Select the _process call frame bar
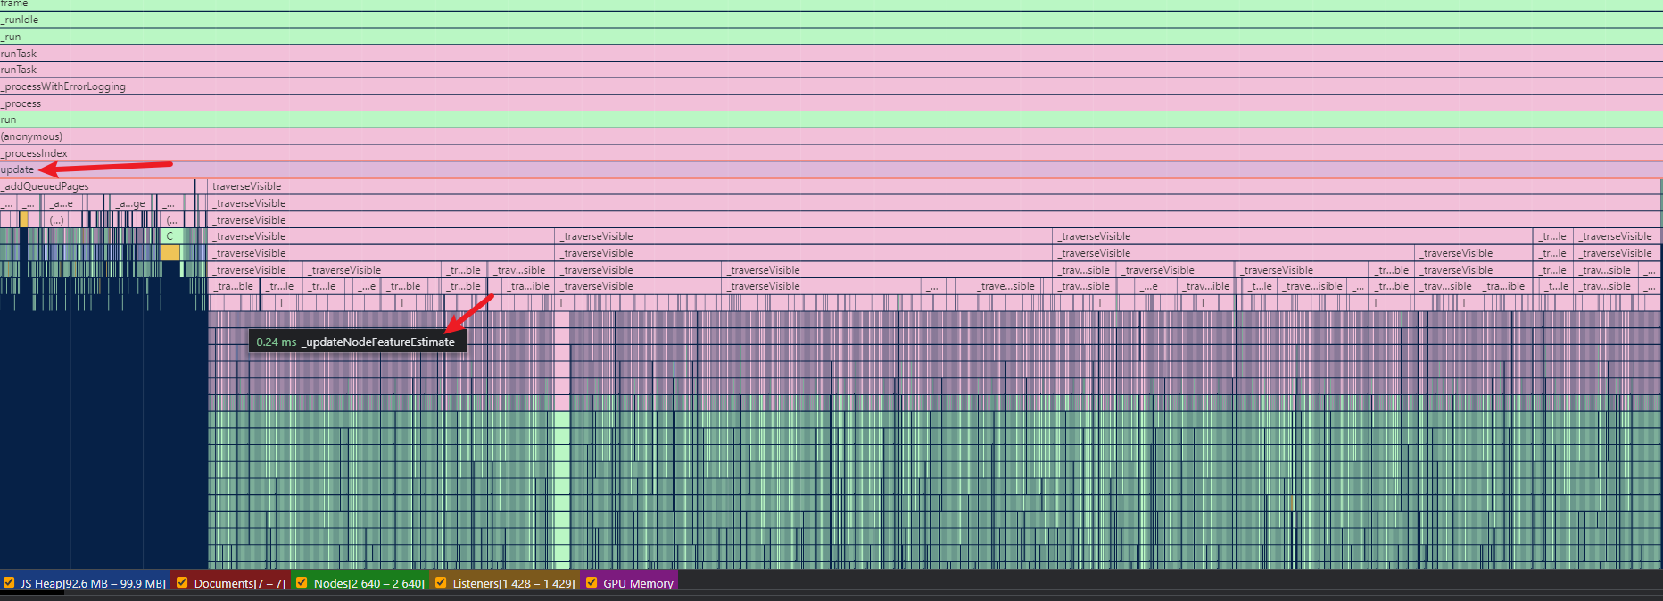1663x601 pixels. click(x=831, y=103)
